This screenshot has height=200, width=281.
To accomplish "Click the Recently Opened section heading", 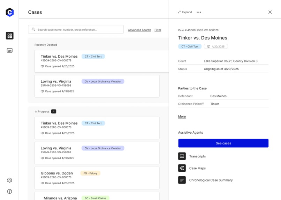I will coord(46,45).
